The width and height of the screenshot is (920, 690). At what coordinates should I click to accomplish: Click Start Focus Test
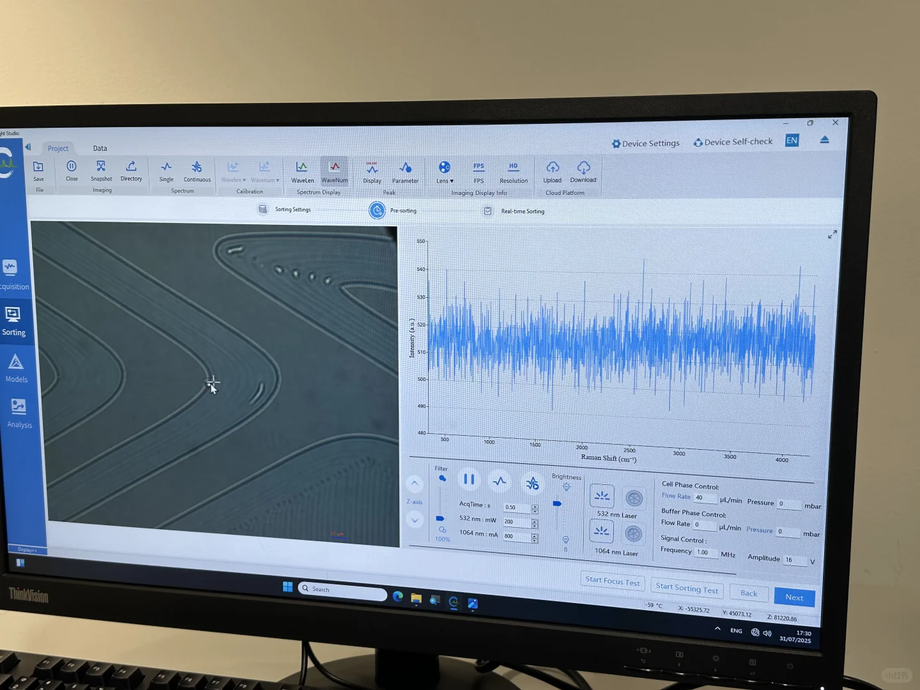[613, 581]
